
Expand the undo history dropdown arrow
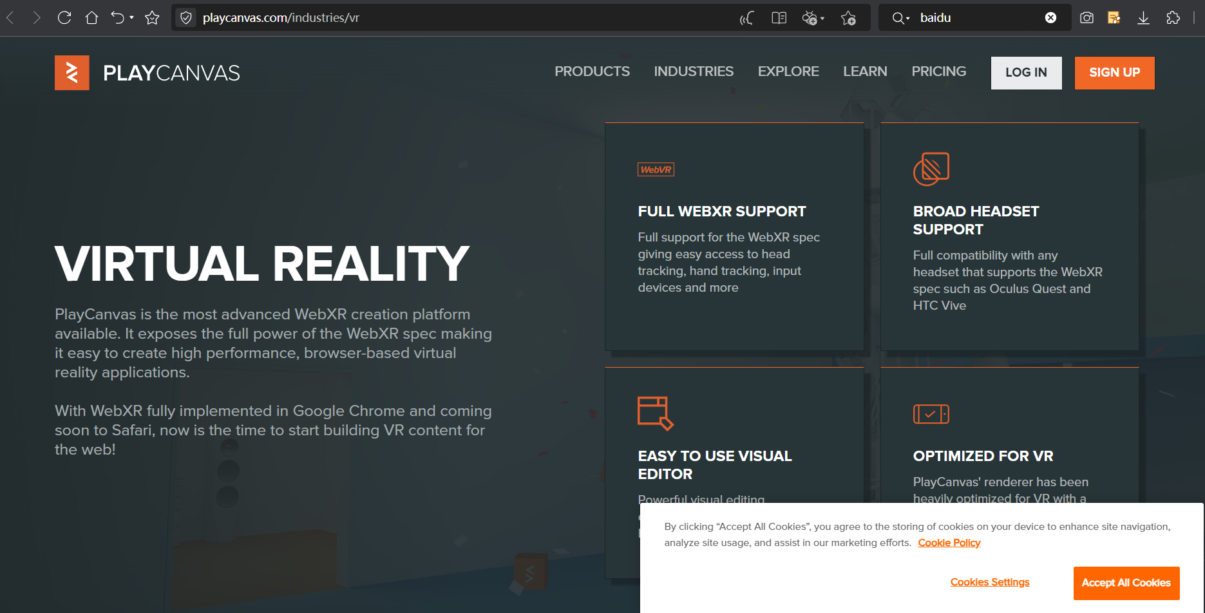[x=131, y=18]
